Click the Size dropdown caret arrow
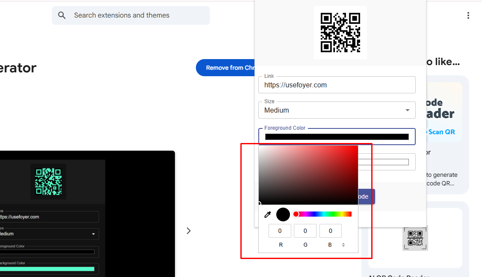This screenshot has height=277, width=482. click(x=408, y=110)
